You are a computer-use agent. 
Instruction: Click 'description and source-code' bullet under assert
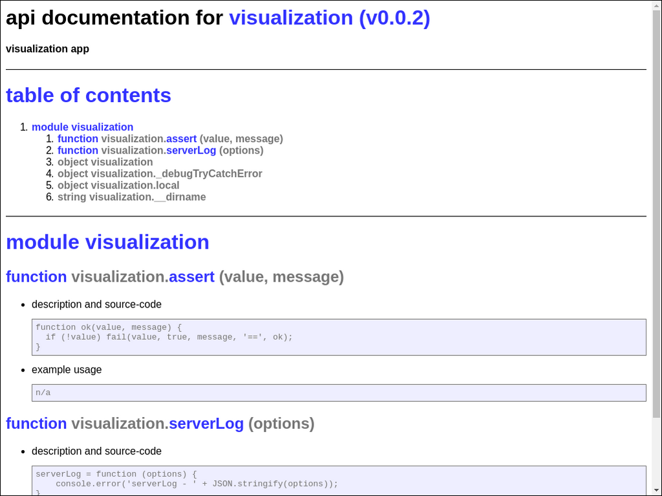[x=96, y=305]
